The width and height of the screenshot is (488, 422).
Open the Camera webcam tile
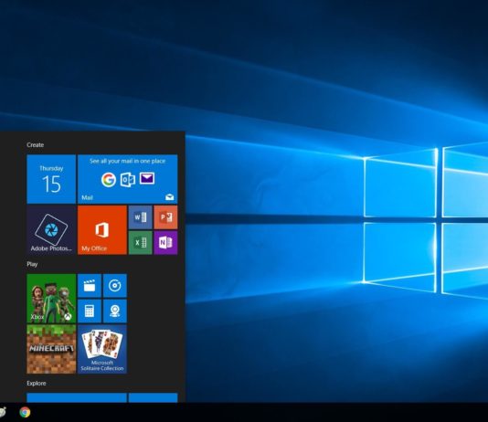click(115, 311)
